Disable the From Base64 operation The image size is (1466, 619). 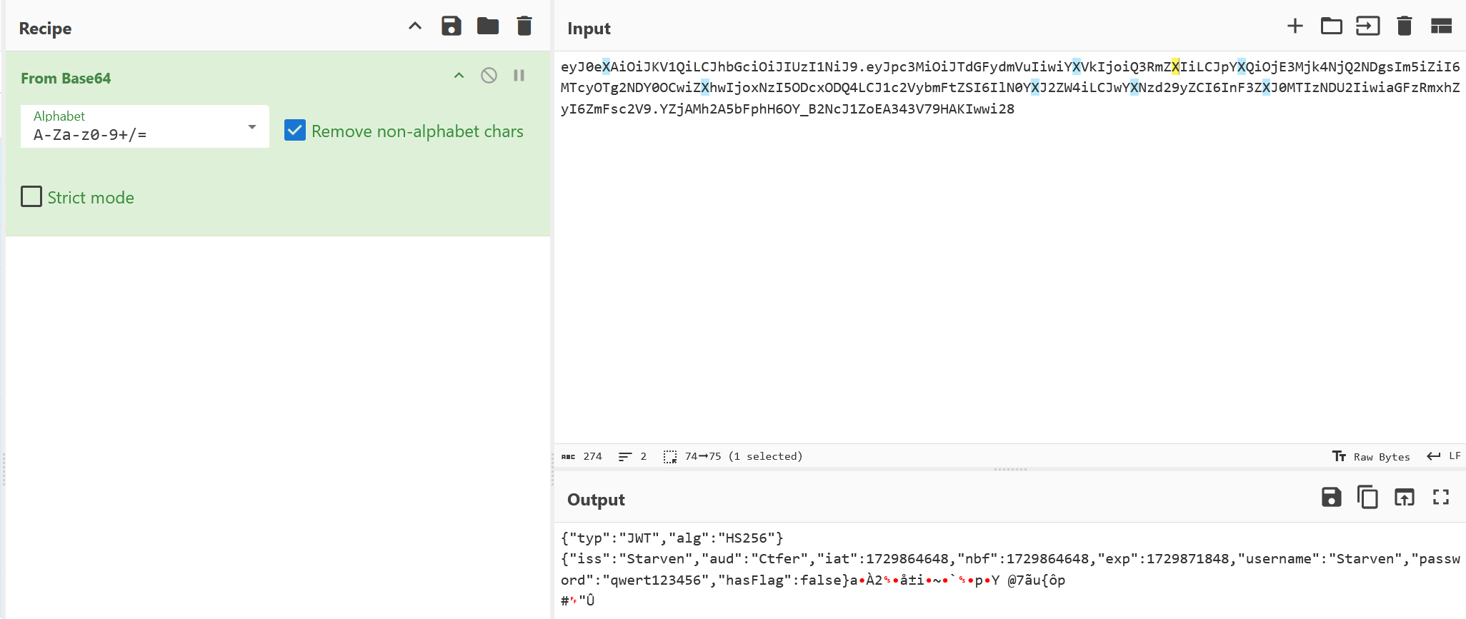[x=489, y=76]
